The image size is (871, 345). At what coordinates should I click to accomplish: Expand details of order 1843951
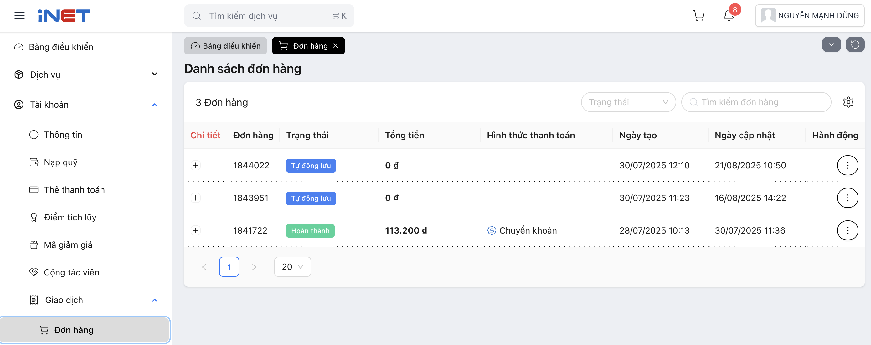(196, 198)
